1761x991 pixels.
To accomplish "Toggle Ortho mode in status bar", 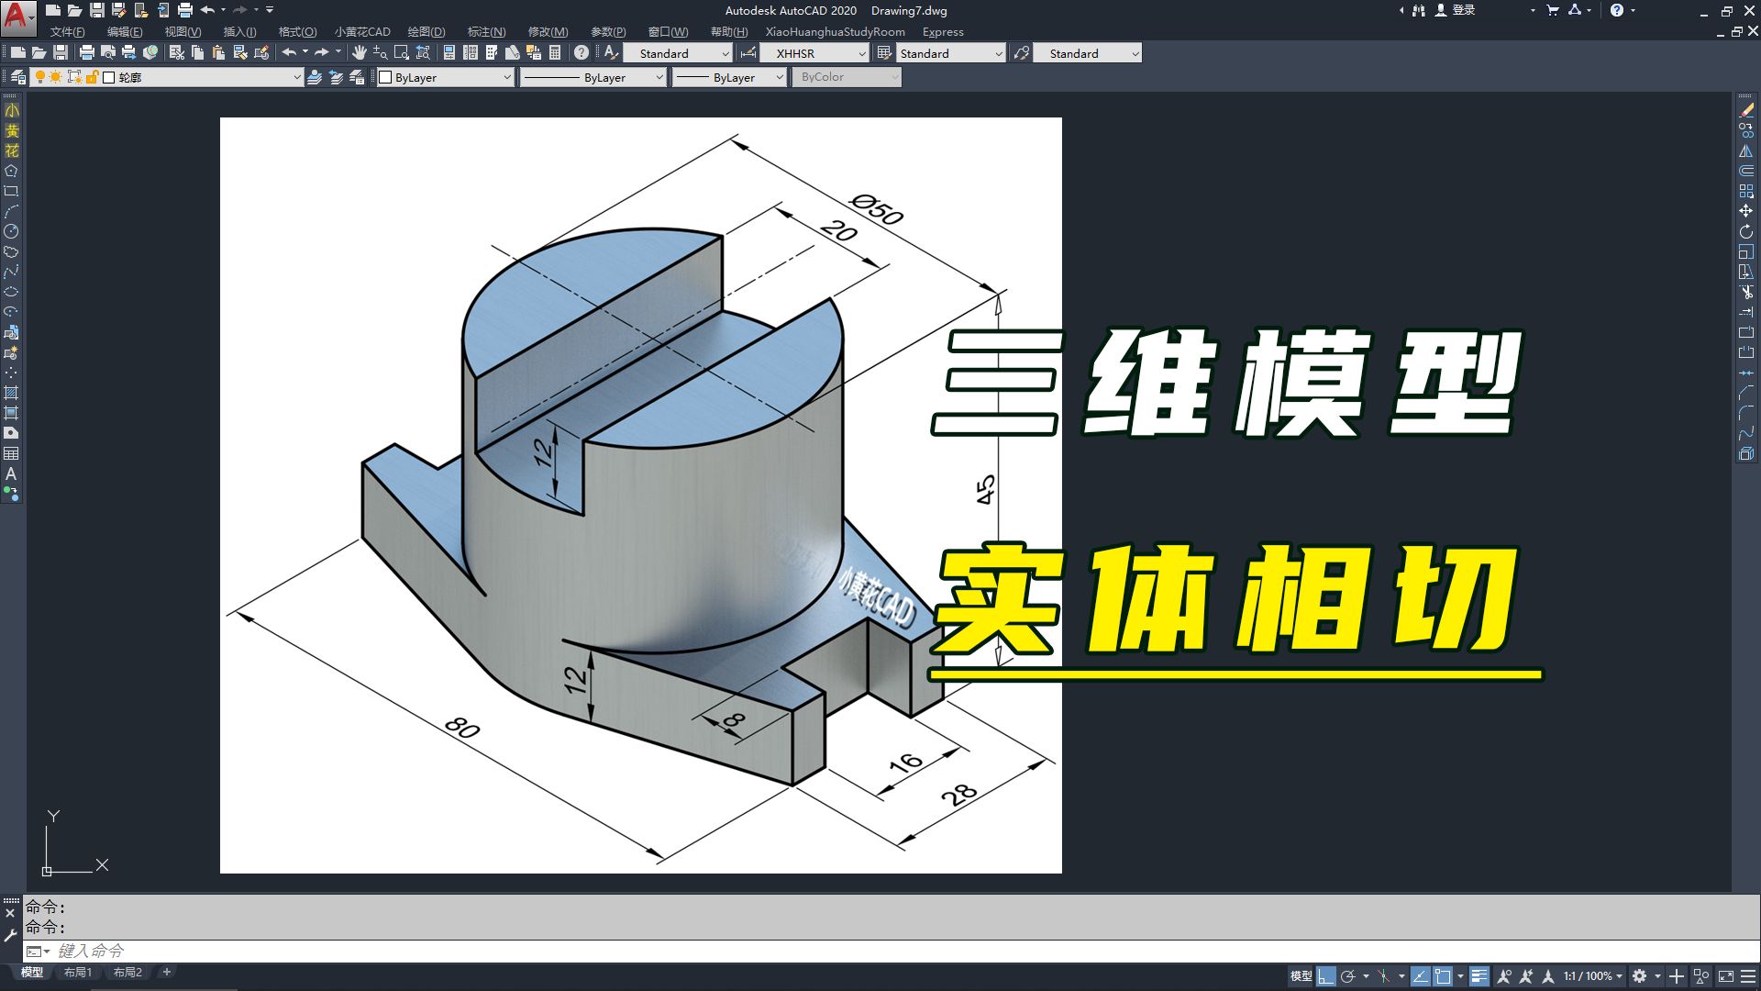I will pyautogui.click(x=1326, y=976).
